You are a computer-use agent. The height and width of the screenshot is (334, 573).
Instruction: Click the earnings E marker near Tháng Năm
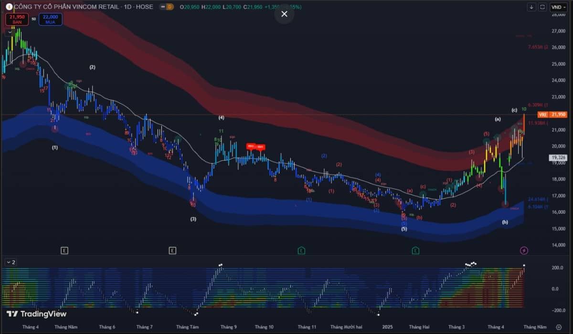point(64,250)
